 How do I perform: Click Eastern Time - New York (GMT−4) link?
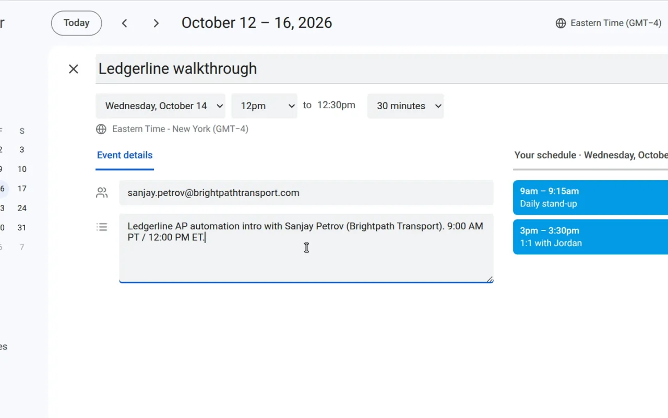click(180, 129)
